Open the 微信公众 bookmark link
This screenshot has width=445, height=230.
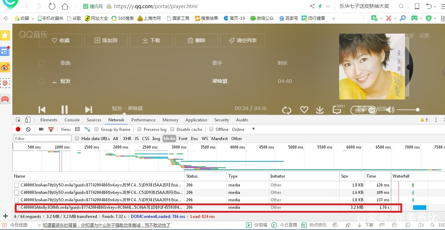point(262,18)
